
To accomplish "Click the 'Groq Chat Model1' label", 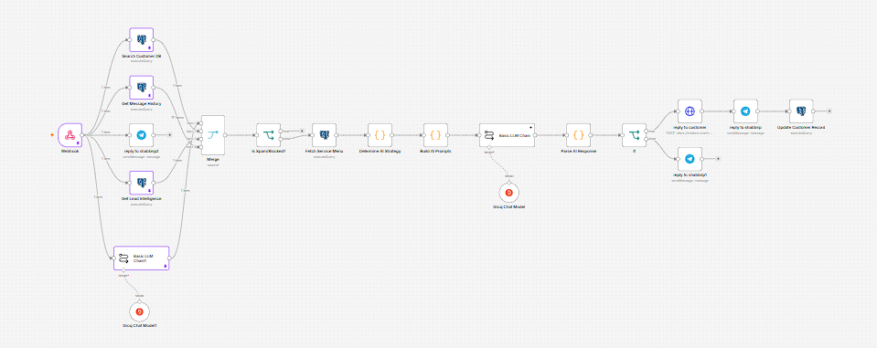I will click(139, 326).
